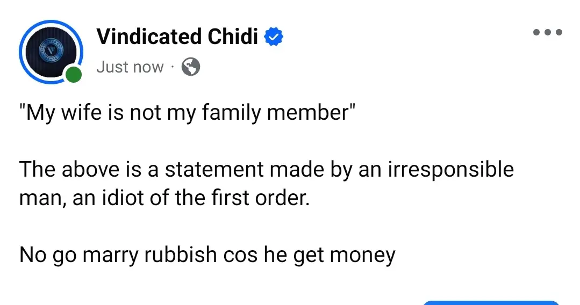Open the three-dot post options menu
Screen dimensions: 580x305
(547, 33)
